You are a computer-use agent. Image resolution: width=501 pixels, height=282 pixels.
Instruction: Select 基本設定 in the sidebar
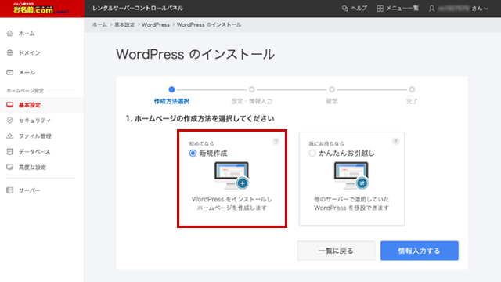(30, 104)
